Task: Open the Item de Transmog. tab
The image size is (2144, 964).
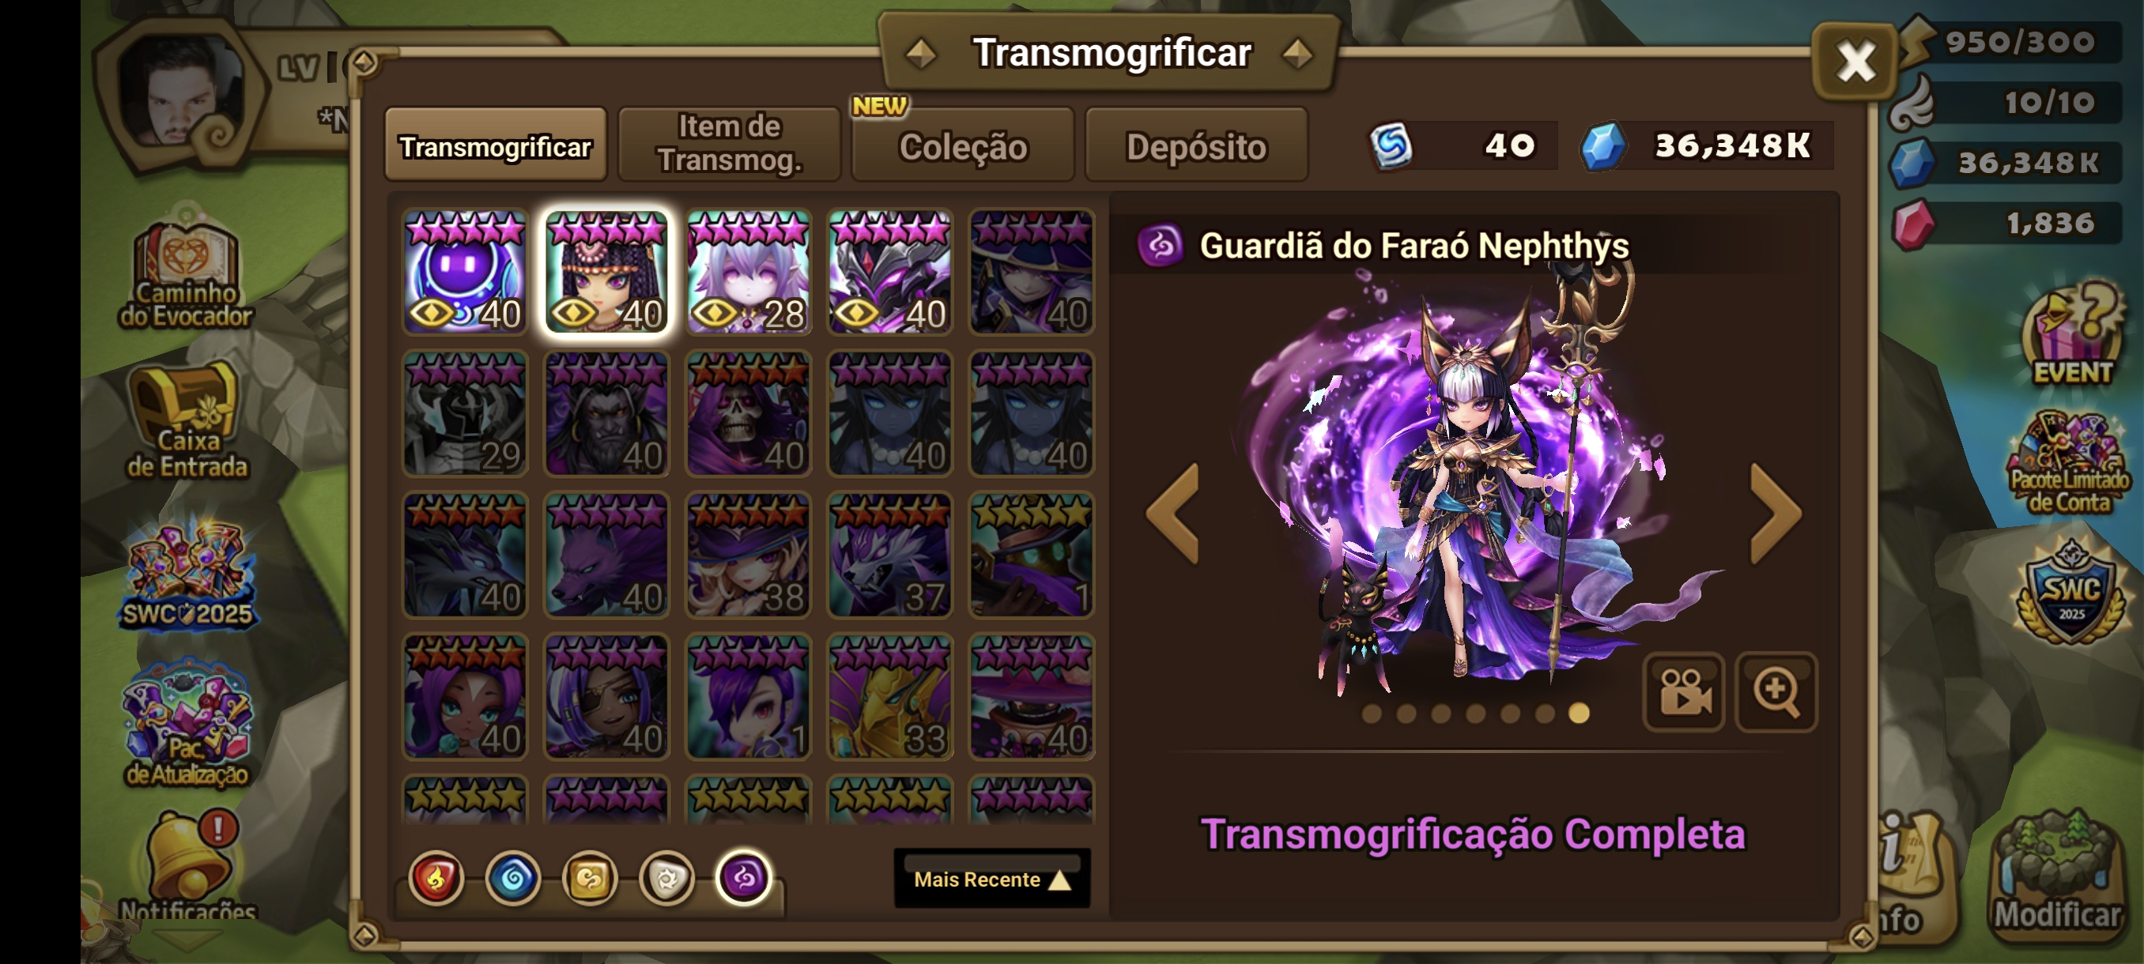Action: tap(729, 144)
